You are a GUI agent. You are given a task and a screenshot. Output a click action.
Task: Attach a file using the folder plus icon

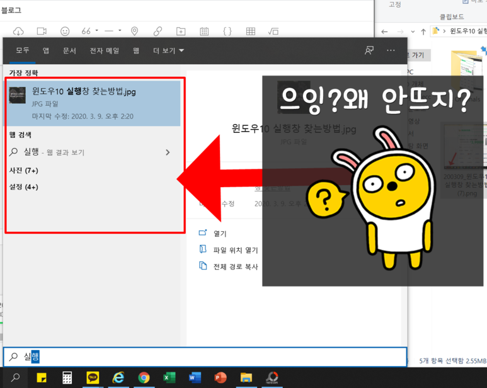181,31
